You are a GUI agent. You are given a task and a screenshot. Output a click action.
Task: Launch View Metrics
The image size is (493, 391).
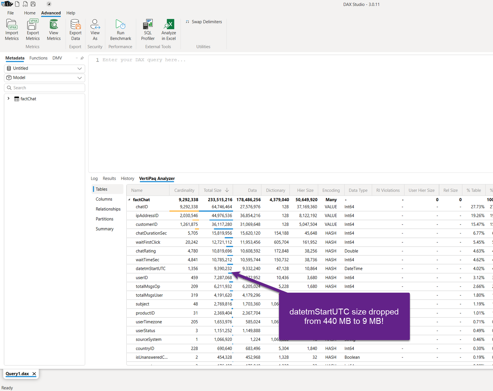pyautogui.click(x=54, y=29)
